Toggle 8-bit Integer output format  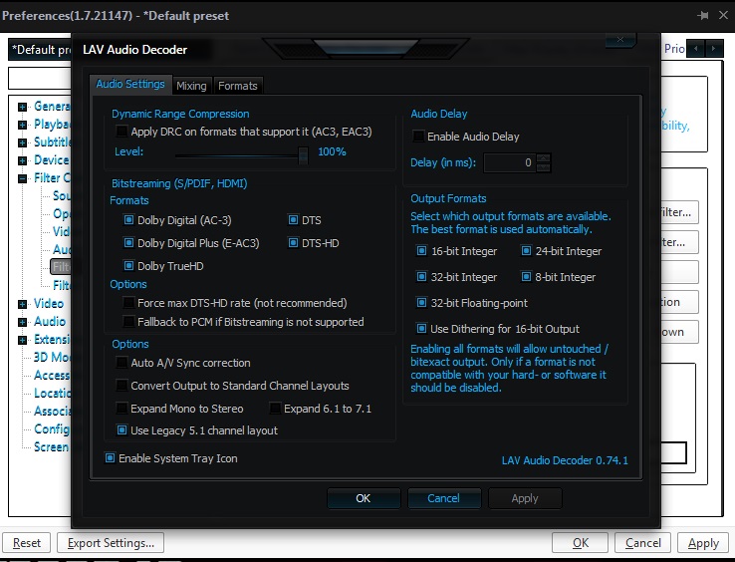pyautogui.click(x=526, y=277)
